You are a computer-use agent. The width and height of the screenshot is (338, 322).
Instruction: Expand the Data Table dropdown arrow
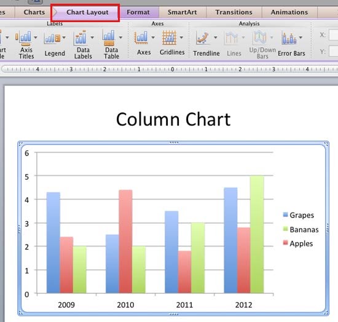[x=120, y=37]
